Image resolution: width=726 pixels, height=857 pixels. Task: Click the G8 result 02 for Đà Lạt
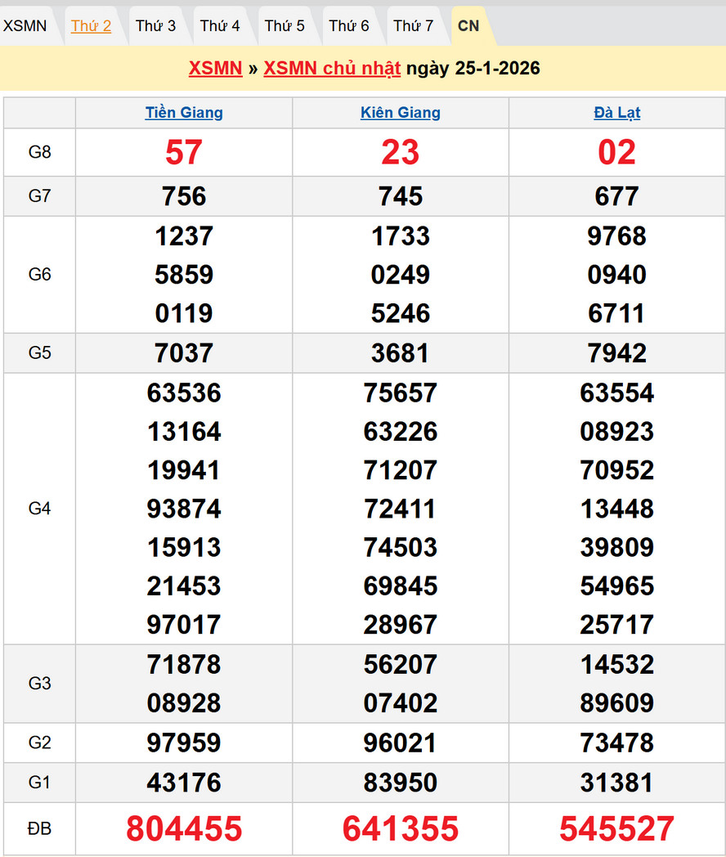coord(617,152)
